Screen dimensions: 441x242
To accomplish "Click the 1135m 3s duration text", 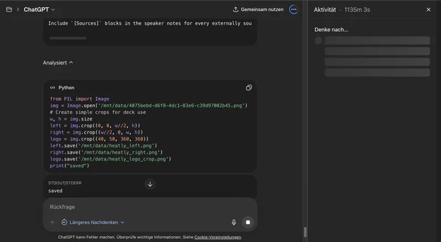I will tap(357, 10).
